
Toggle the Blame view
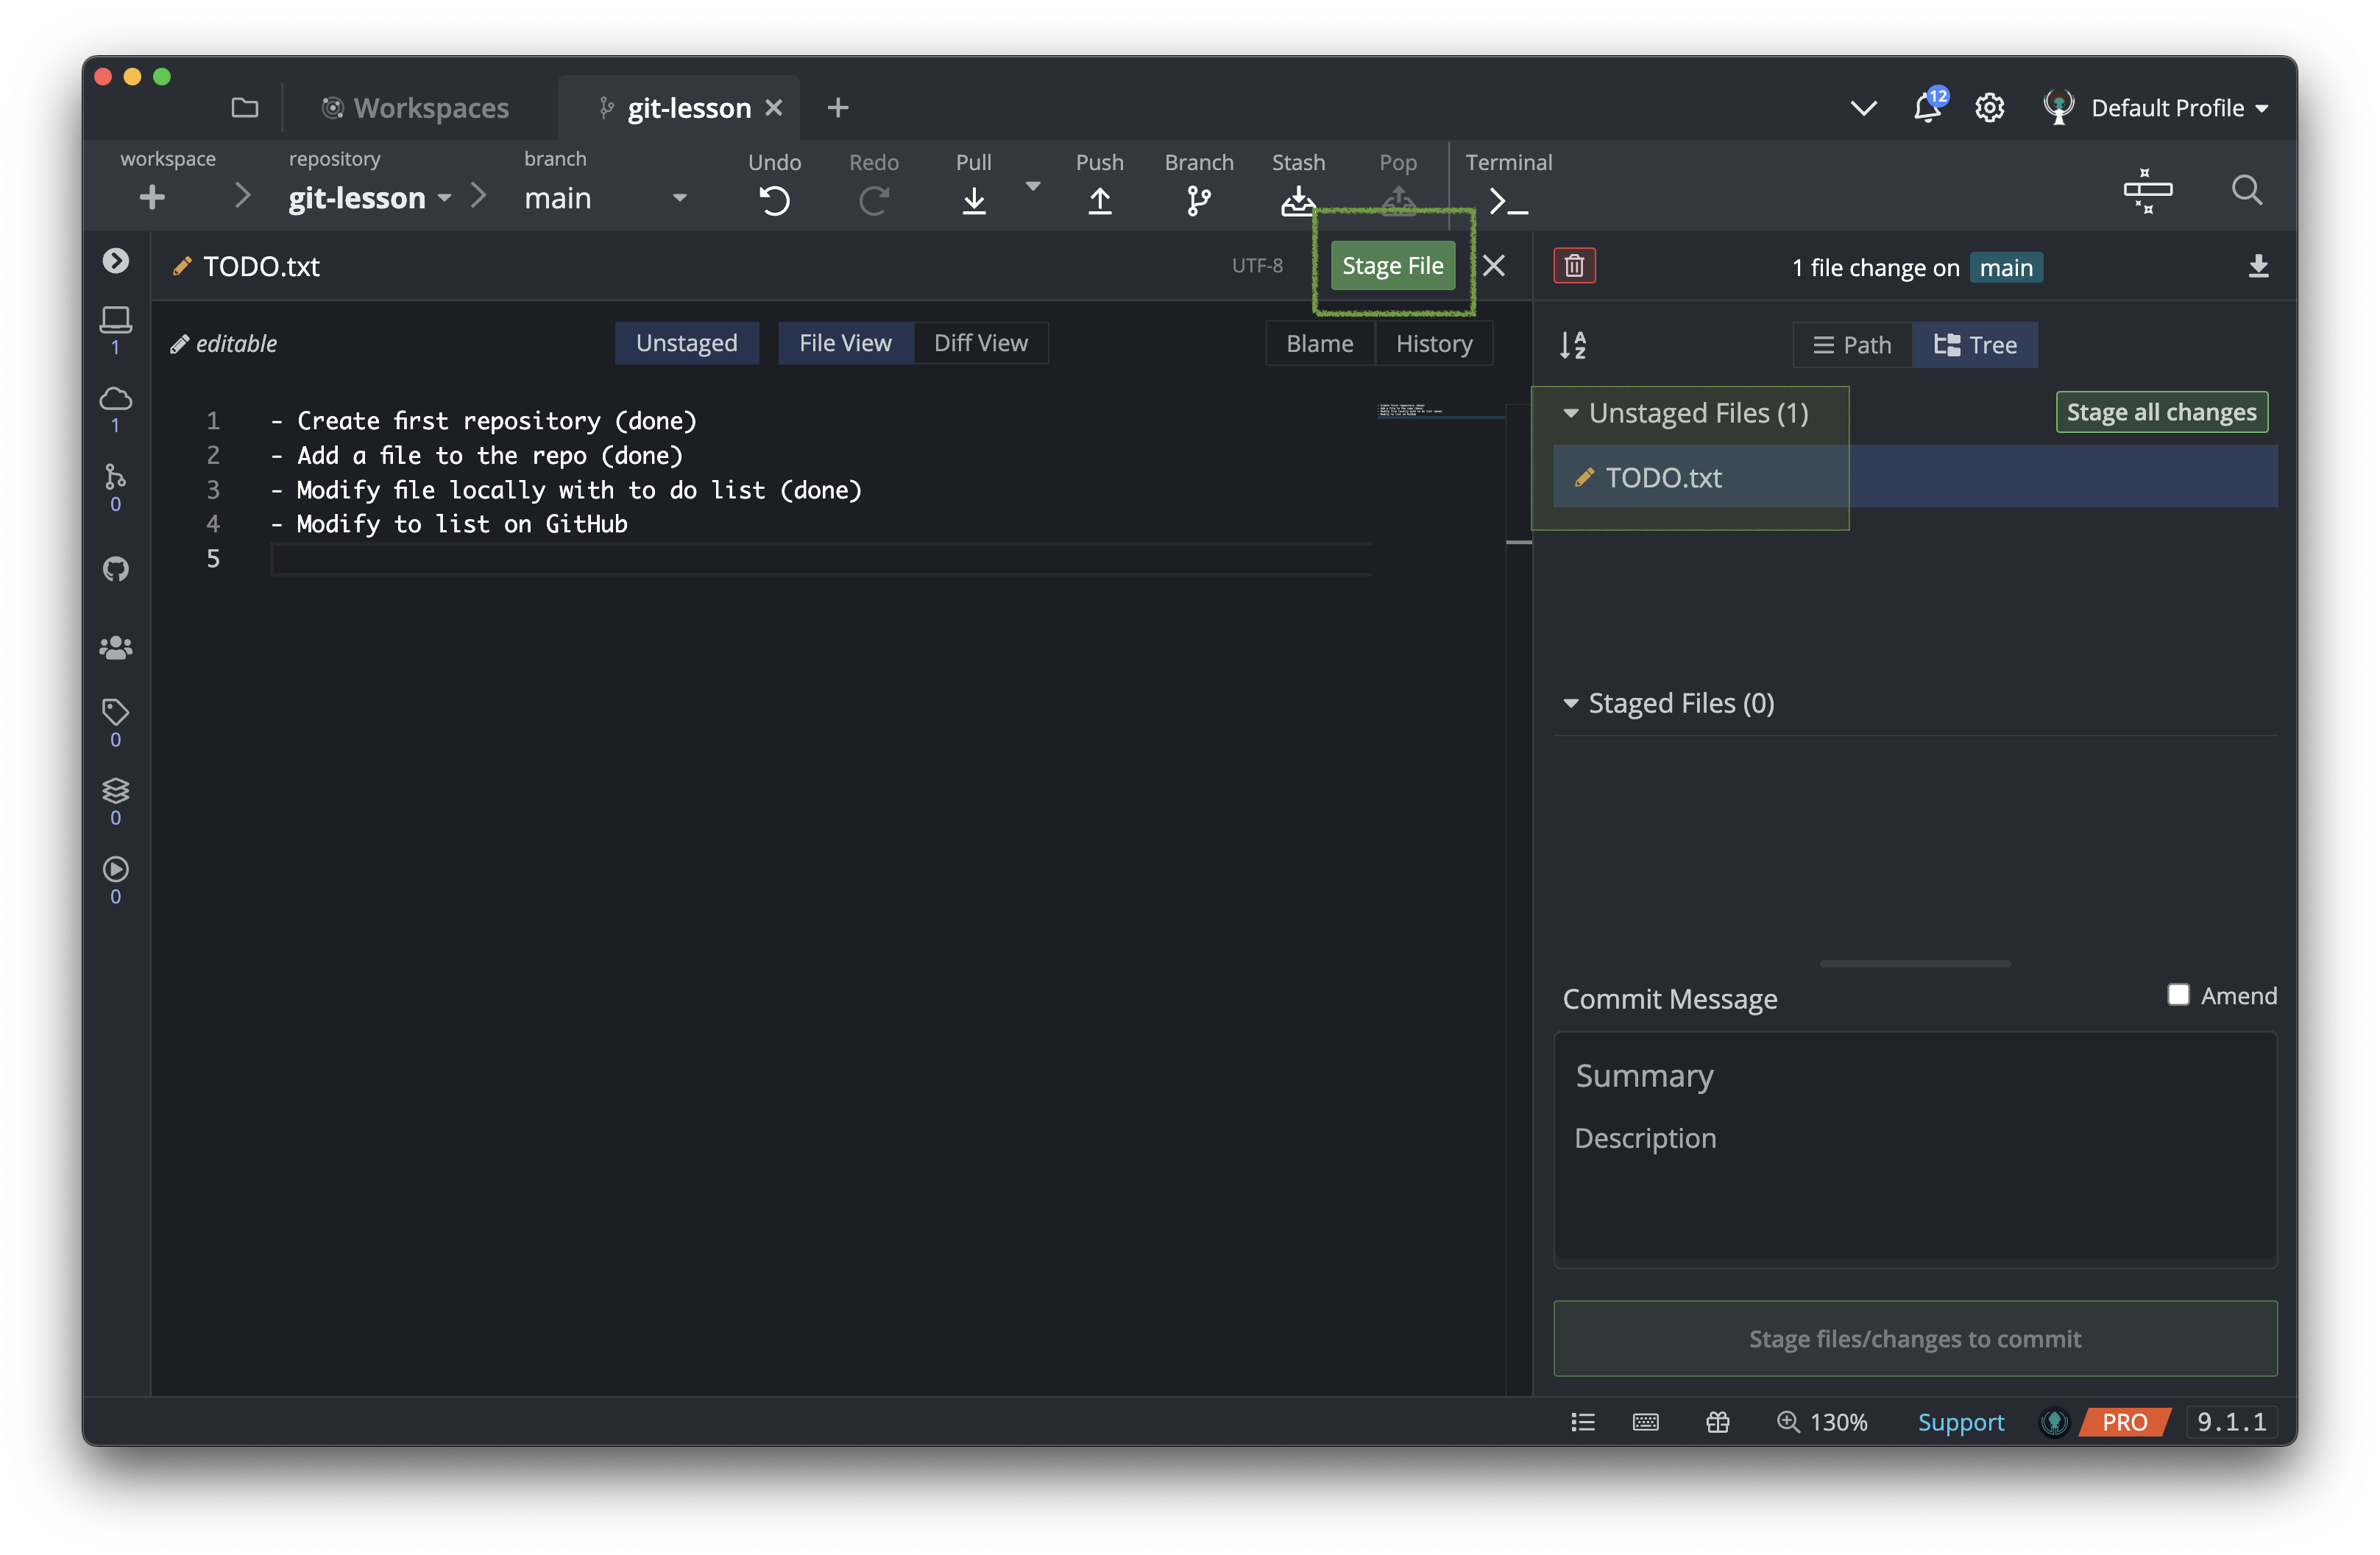1319,343
